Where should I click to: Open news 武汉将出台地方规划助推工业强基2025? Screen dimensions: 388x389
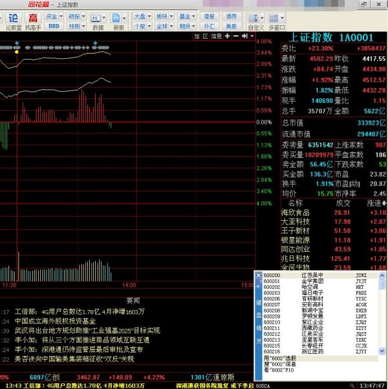click(x=87, y=331)
